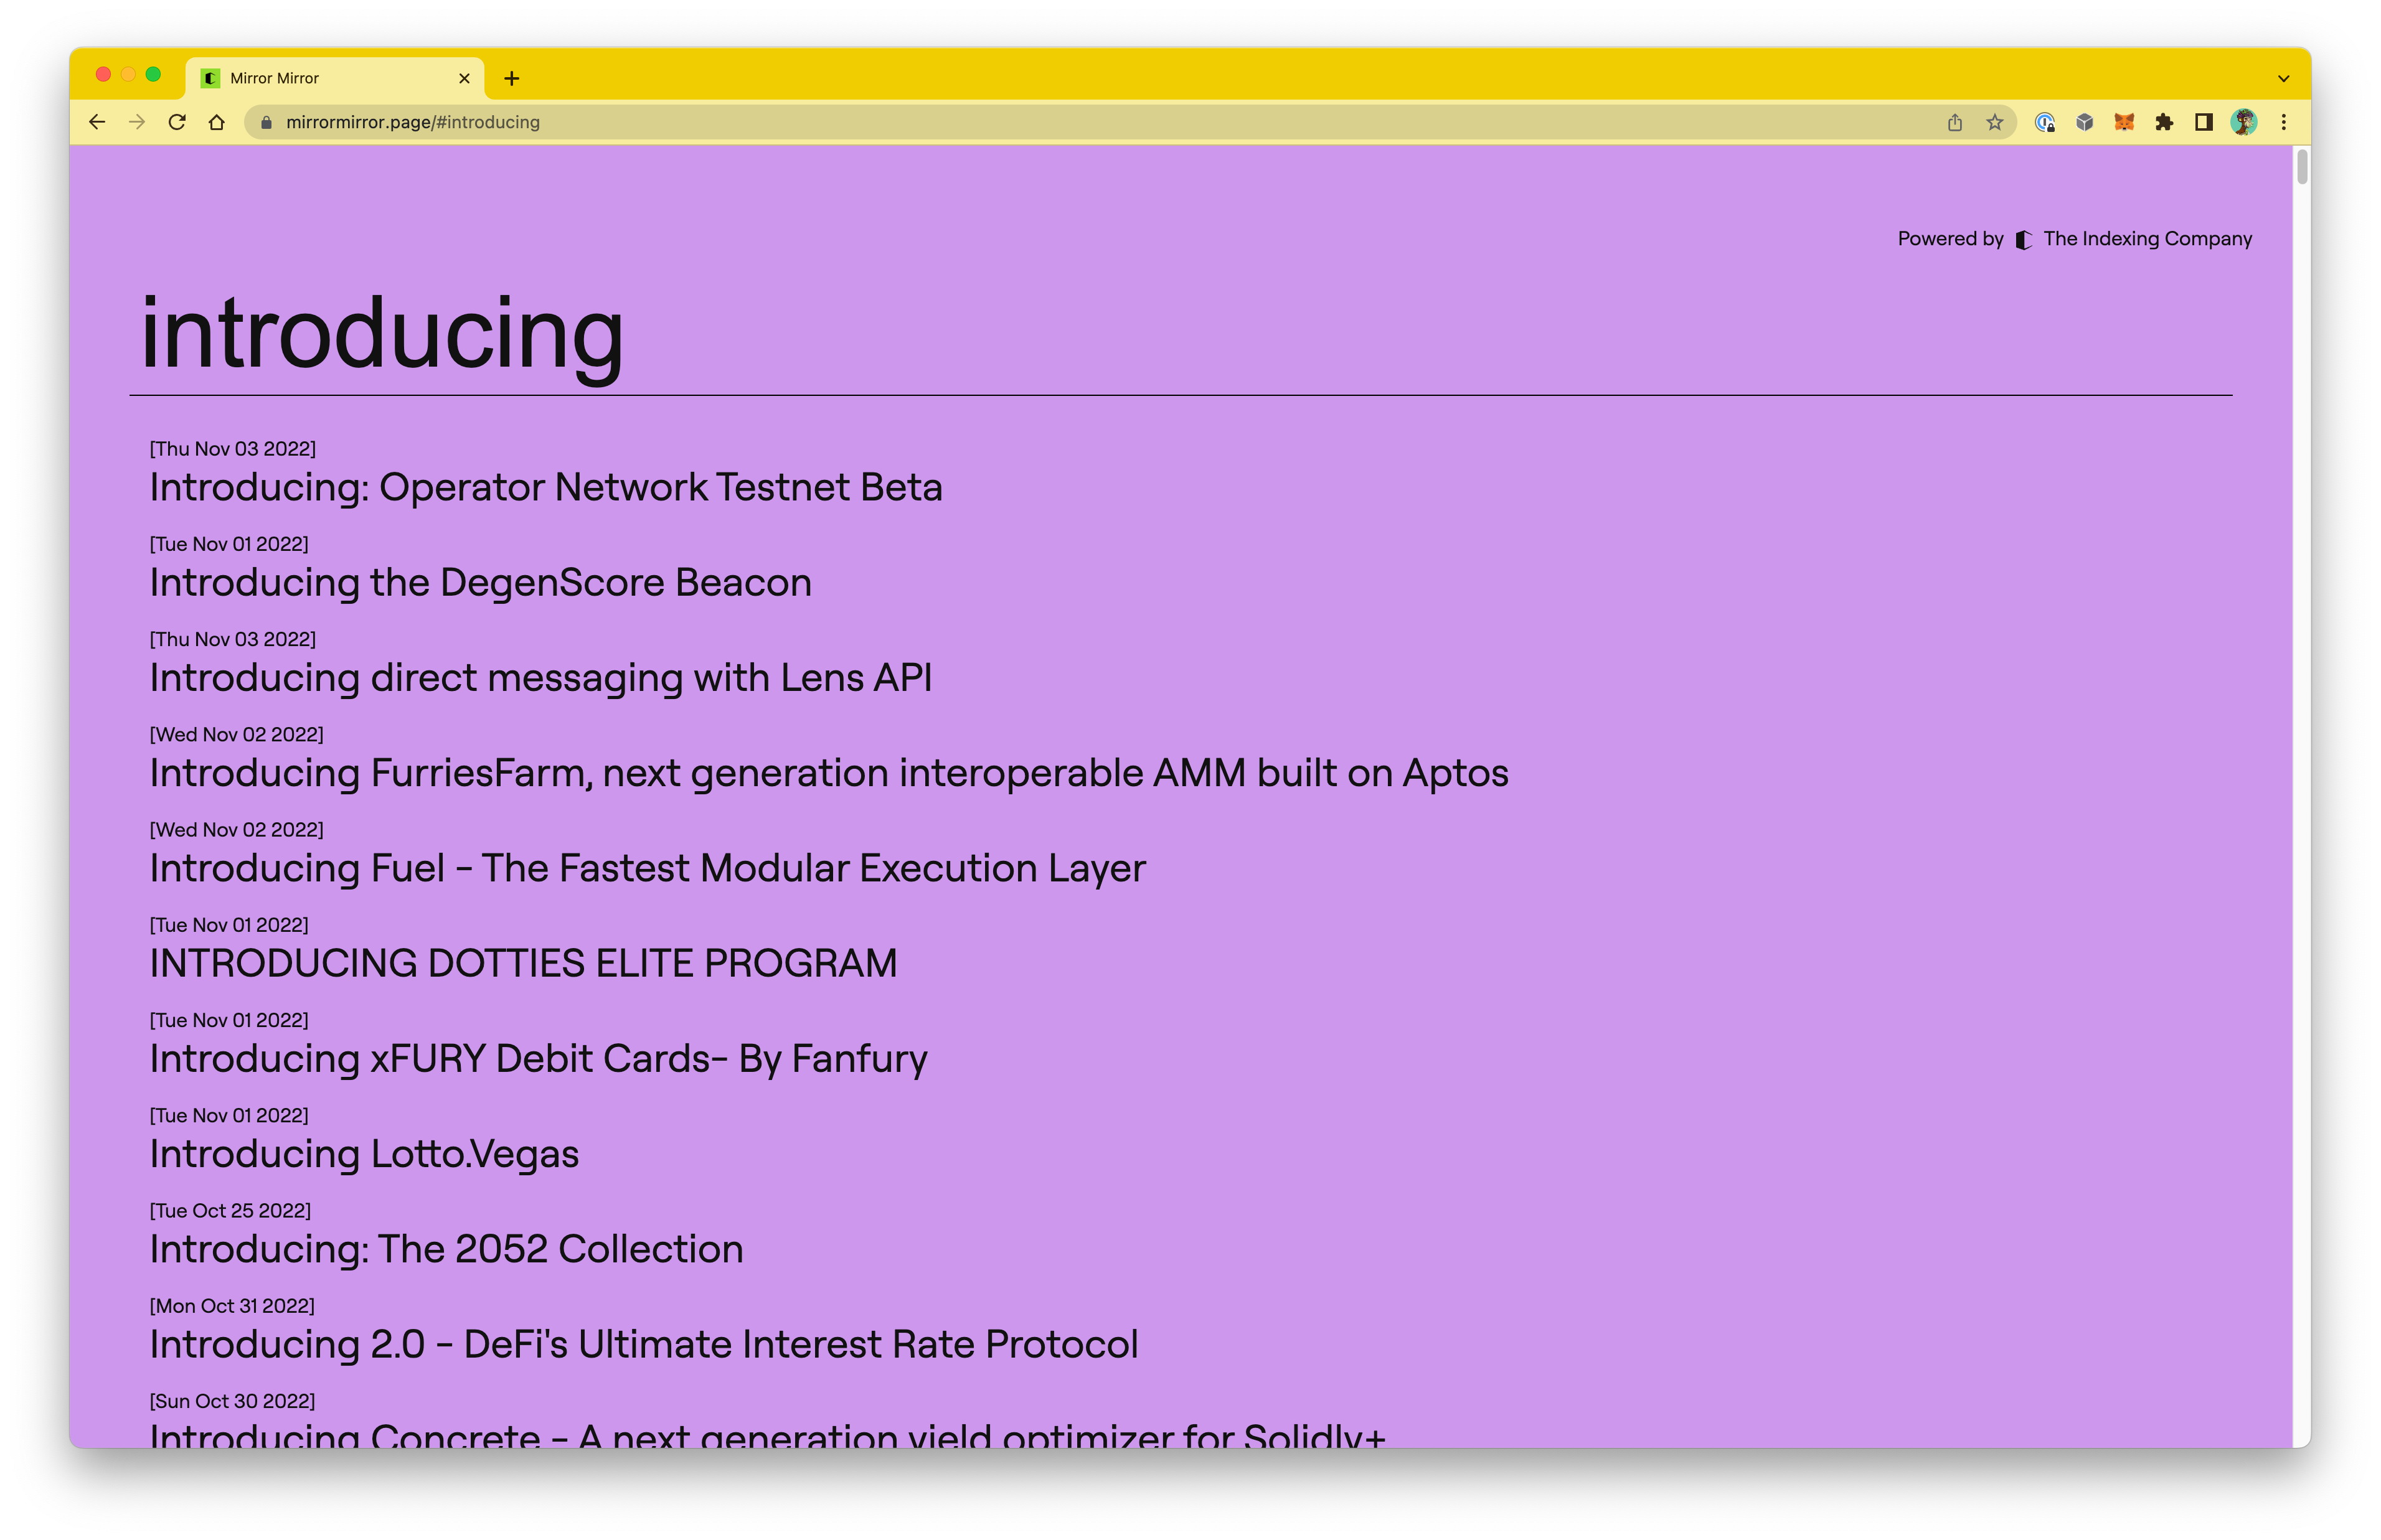This screenshot has width=2381, height=1540.
Task: Click the page vertical scrollbar thumb
Action: 2301,166
